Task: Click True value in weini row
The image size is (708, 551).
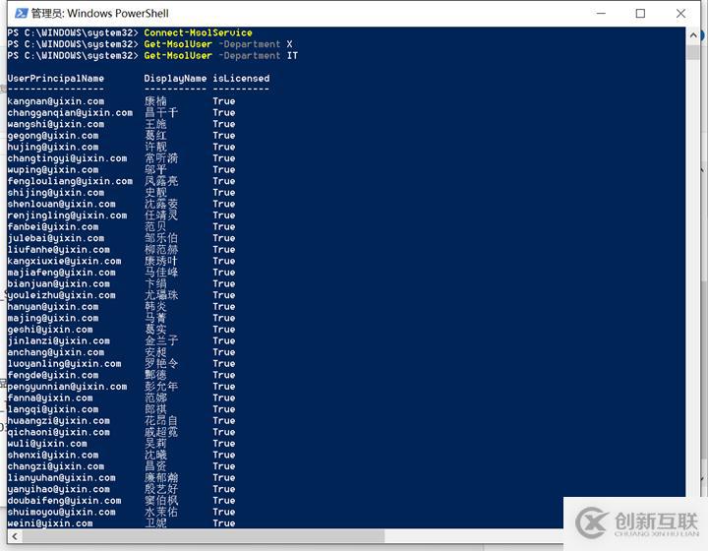Action: pos(224,523)
